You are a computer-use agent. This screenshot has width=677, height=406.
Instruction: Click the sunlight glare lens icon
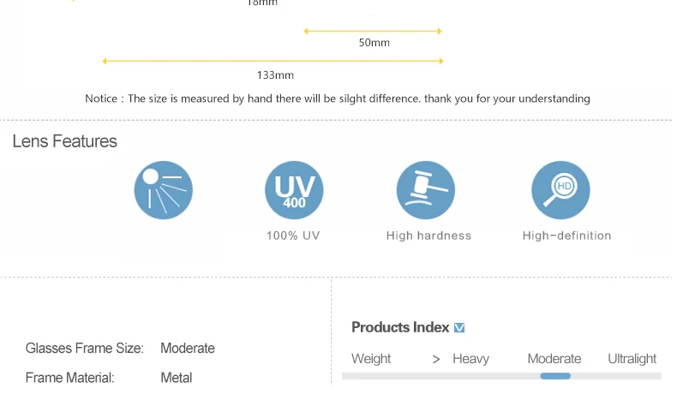click(x=164, y=190)
